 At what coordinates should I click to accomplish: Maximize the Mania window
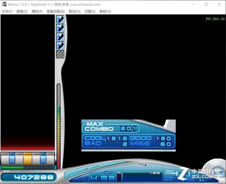coord(206,4)
